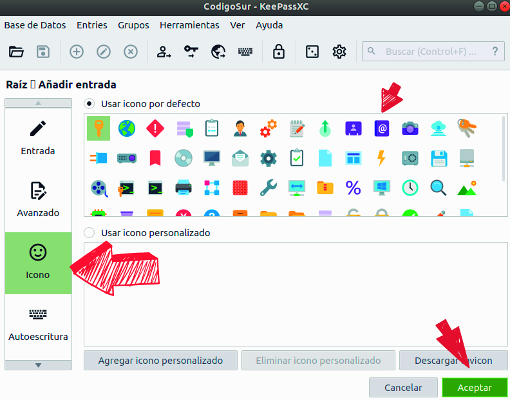Select the server with shield icon
510x400 pixels.
click(185, 129)
